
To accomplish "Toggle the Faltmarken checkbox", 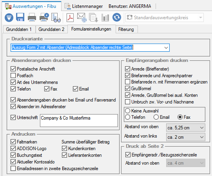I will click(x=13, y=142).
